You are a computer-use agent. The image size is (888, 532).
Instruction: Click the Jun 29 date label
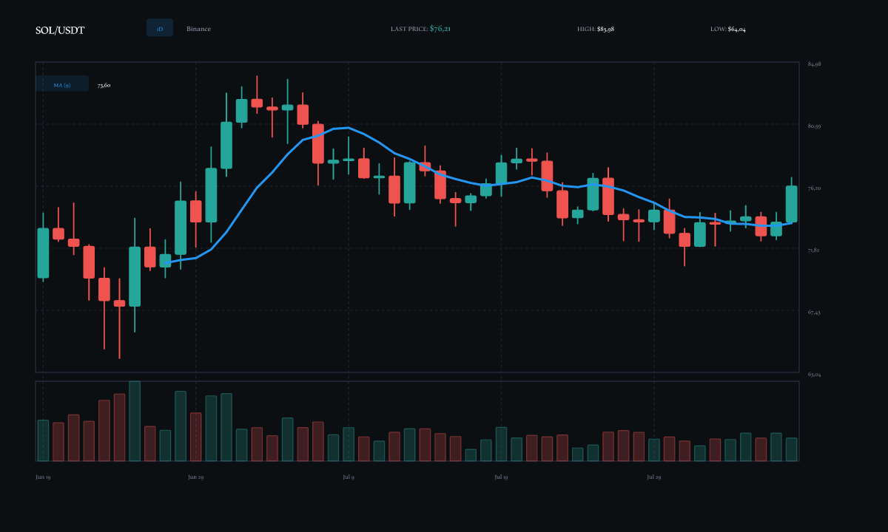point(196,477)
